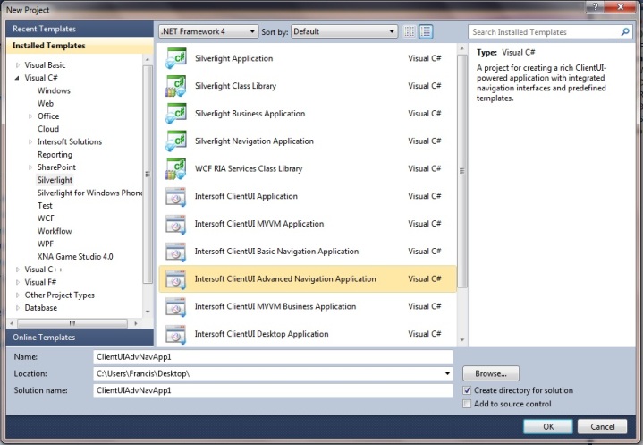Open the Location path dropdown arrow
The image size is (643, 445).
click(447, 373)
